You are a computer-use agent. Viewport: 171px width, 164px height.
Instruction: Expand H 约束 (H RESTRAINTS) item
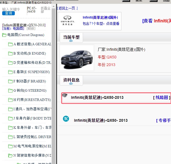tap(32, 100)
